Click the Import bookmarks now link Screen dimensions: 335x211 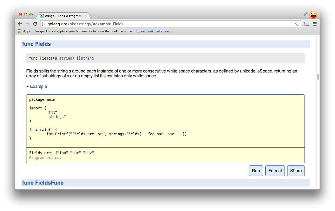pos(154,31)
